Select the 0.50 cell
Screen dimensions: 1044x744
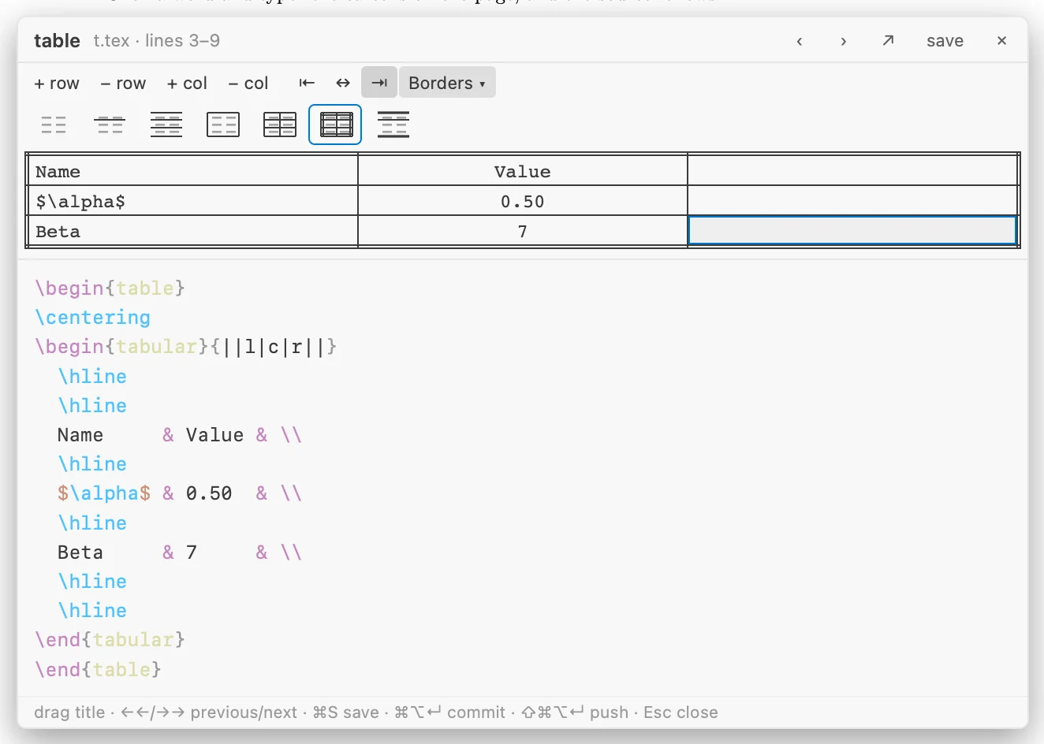coord(522,201)
